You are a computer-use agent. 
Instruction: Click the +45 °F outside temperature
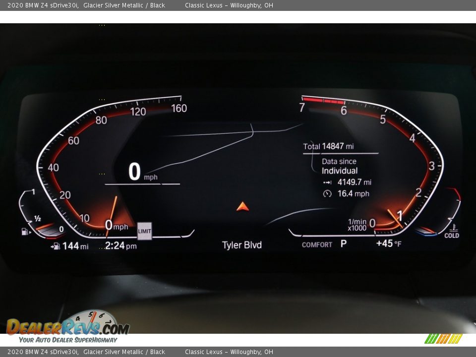389,243
